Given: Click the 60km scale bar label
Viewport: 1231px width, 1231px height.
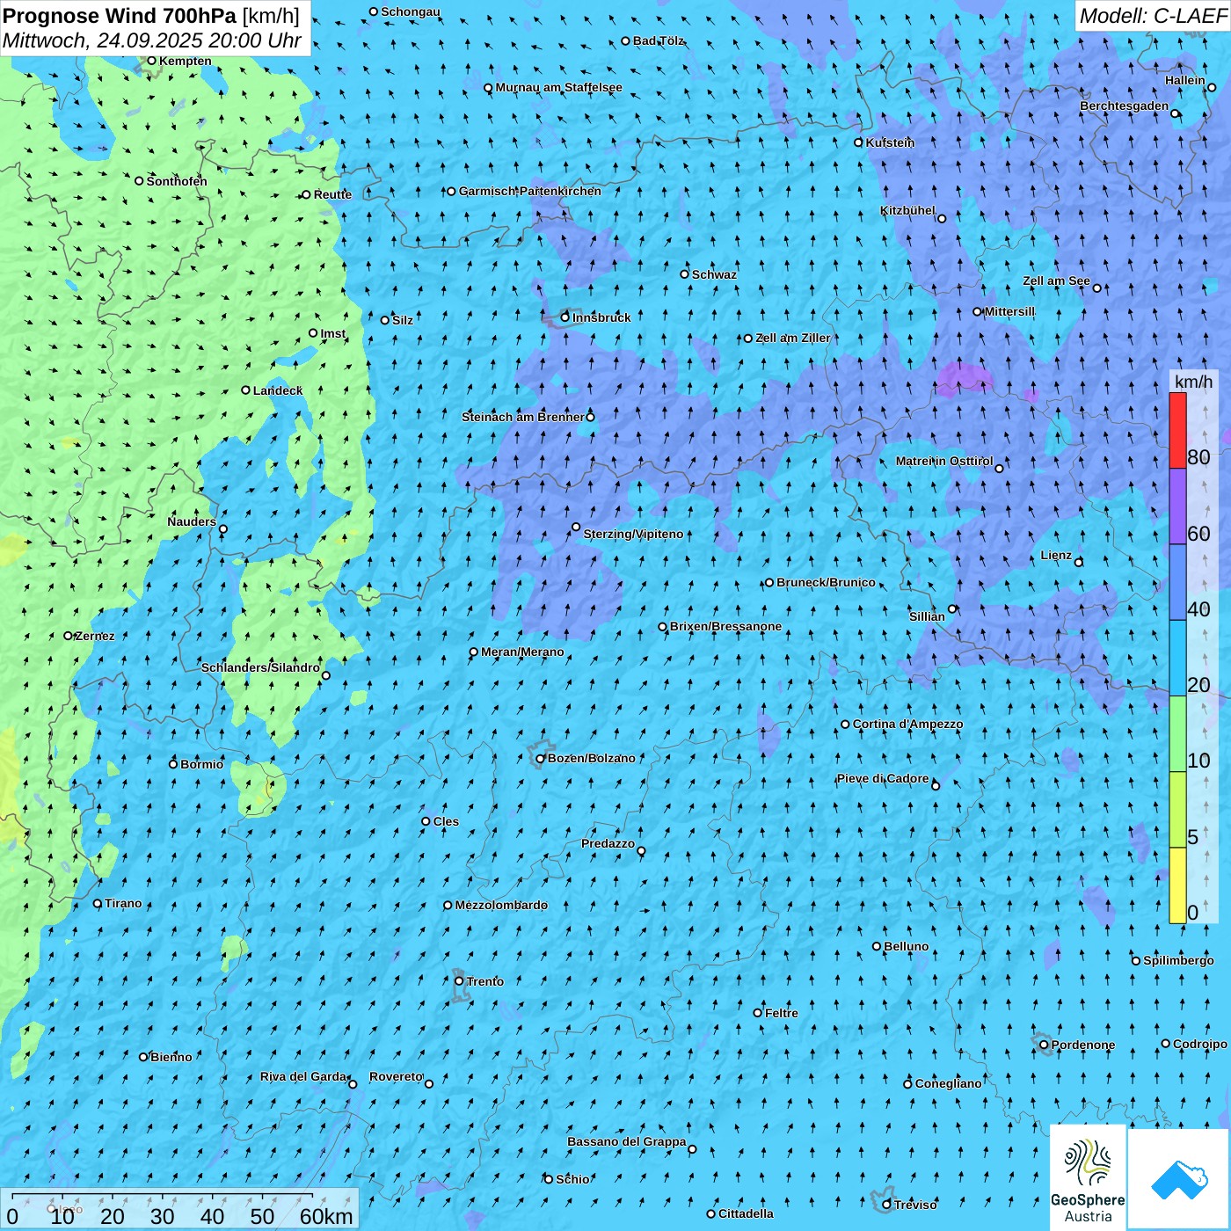Looking at the screenshot, I should tap(326, 1216).
